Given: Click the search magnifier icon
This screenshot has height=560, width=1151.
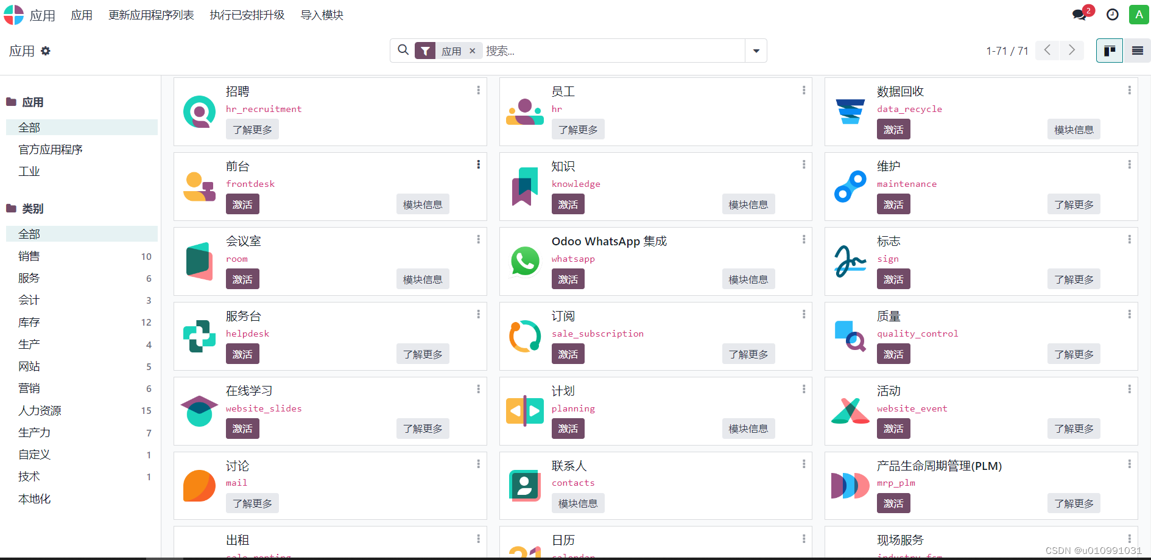Looking at the screenshot, I should (x=403, y=50).
